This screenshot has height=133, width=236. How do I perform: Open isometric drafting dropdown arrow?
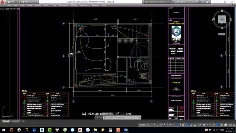170,125
